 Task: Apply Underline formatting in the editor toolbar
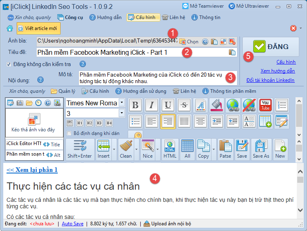(168, 105)
